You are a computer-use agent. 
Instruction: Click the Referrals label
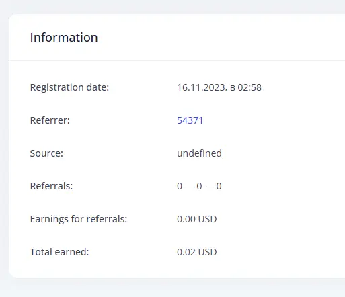(x=51, y=186)
